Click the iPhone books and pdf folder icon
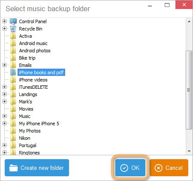The image size is (193, 181). click(x=13, y=72)
